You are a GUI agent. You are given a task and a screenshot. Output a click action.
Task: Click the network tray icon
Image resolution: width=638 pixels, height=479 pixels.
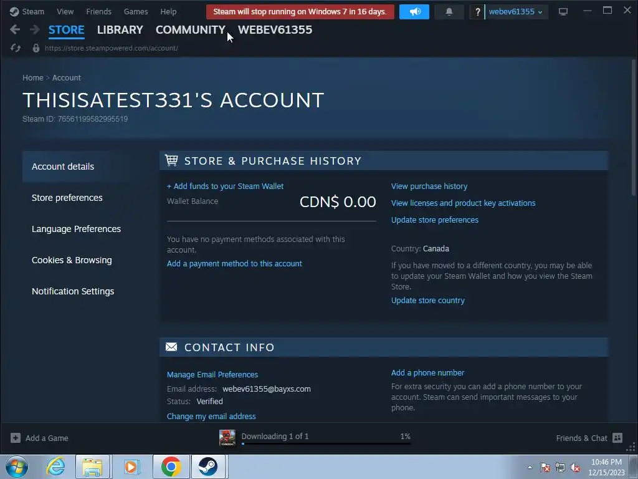(560, 467)
